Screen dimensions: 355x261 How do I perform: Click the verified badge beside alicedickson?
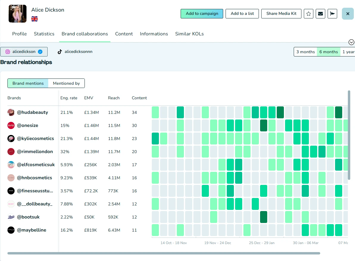point(40,51)
